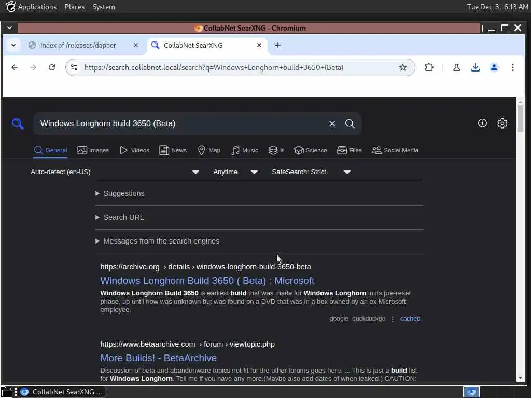Open the Anytime time range dropdown

point(235,172)
